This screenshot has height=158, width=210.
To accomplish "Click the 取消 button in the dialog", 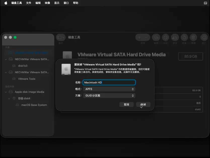I will click(x=126, y=104).
